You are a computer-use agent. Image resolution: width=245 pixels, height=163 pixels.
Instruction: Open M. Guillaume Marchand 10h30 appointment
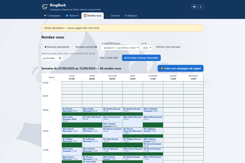pyautogui.click(x=92, y=142)
